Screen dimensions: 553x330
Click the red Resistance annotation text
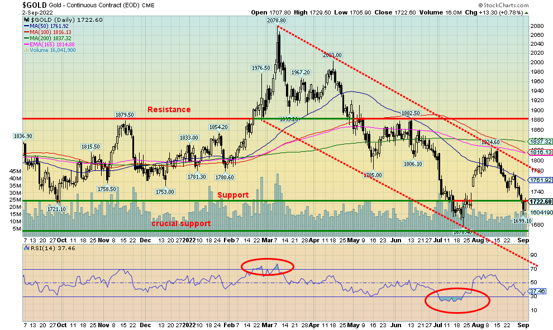point(169,110)
